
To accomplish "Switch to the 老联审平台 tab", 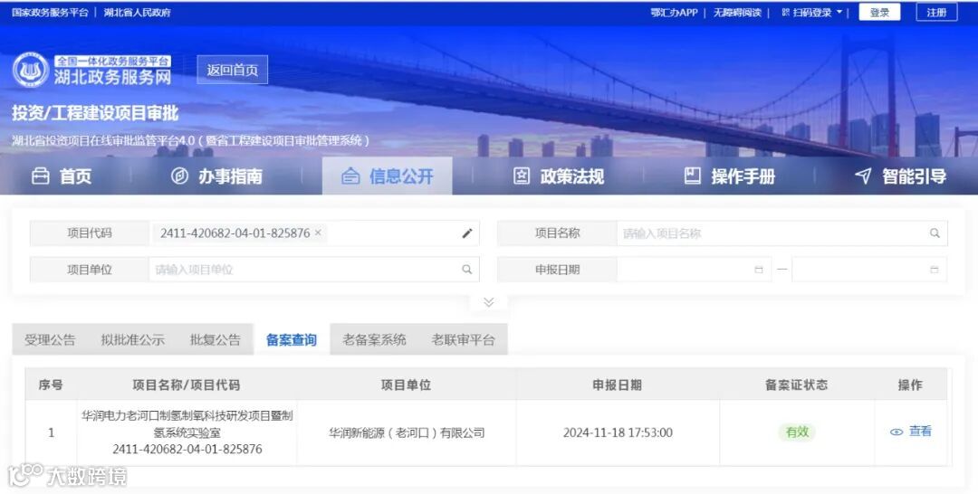I will click(x=464, y=339).
